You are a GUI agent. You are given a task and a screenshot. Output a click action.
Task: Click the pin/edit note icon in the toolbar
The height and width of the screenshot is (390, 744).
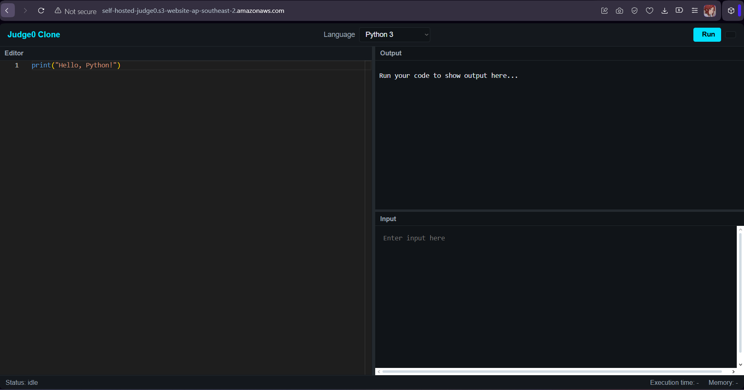tap(604, 10)
